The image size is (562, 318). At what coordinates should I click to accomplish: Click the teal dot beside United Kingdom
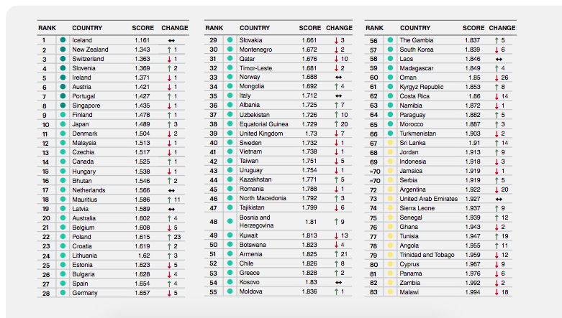(230, 134)
